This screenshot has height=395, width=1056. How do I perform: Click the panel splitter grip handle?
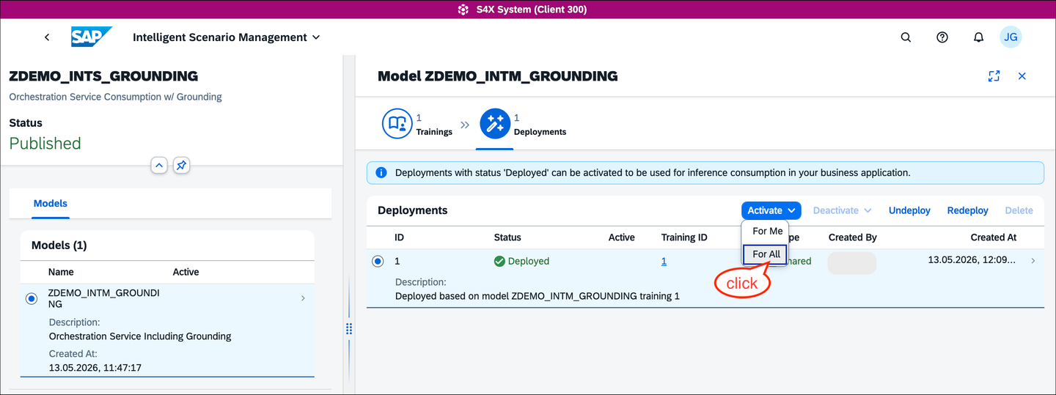(x=349, y=329)
